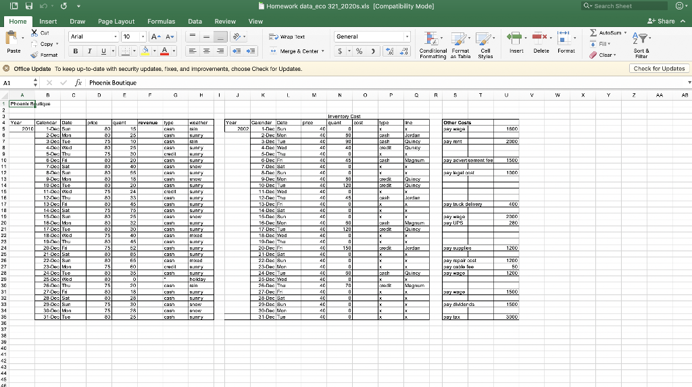Align text right in cell

(220, 51)
